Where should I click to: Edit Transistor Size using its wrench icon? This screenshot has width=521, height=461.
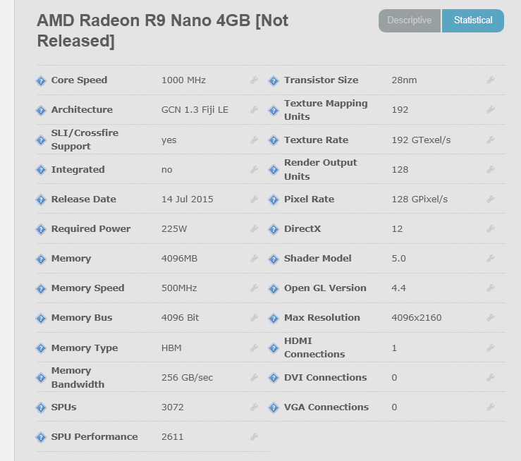point(491,80)
